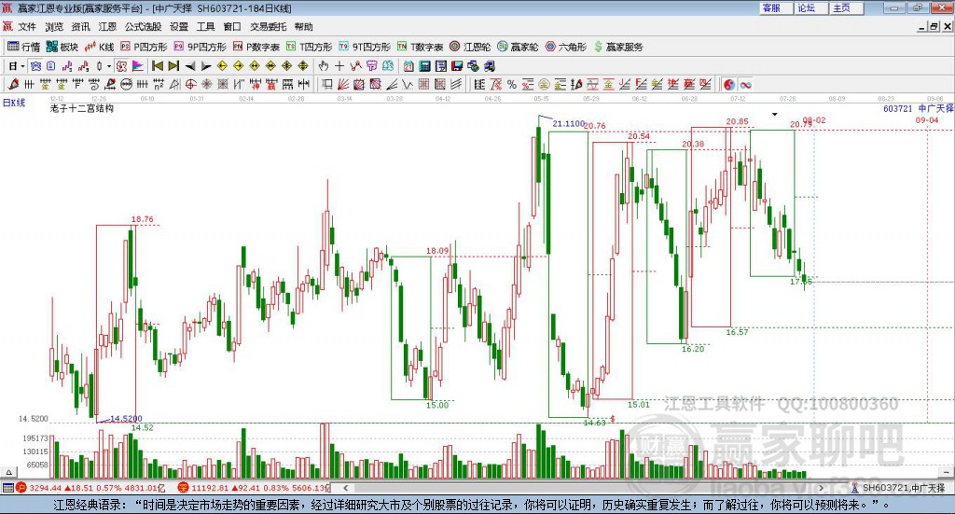The image size is (955, 514).
Task: Open the 浏览 menu
Action: (53, 27)
